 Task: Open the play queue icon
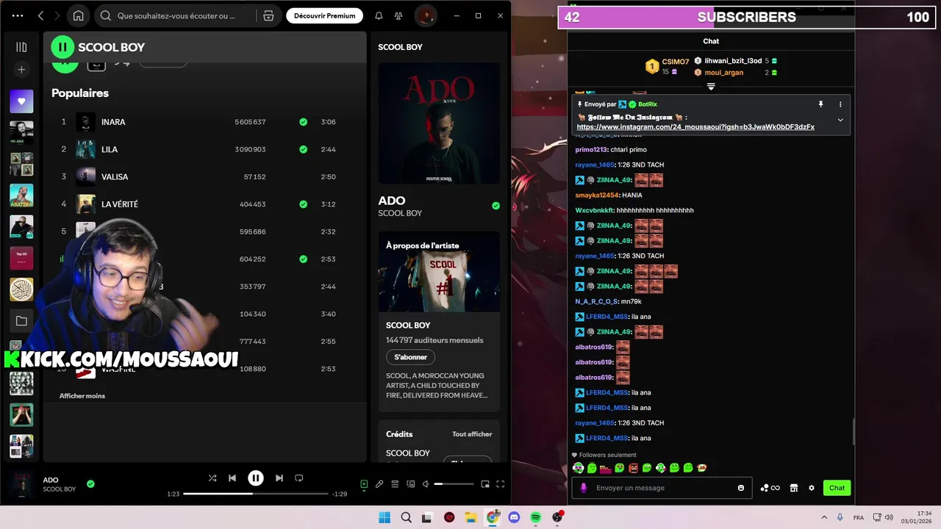coord(395,484)
